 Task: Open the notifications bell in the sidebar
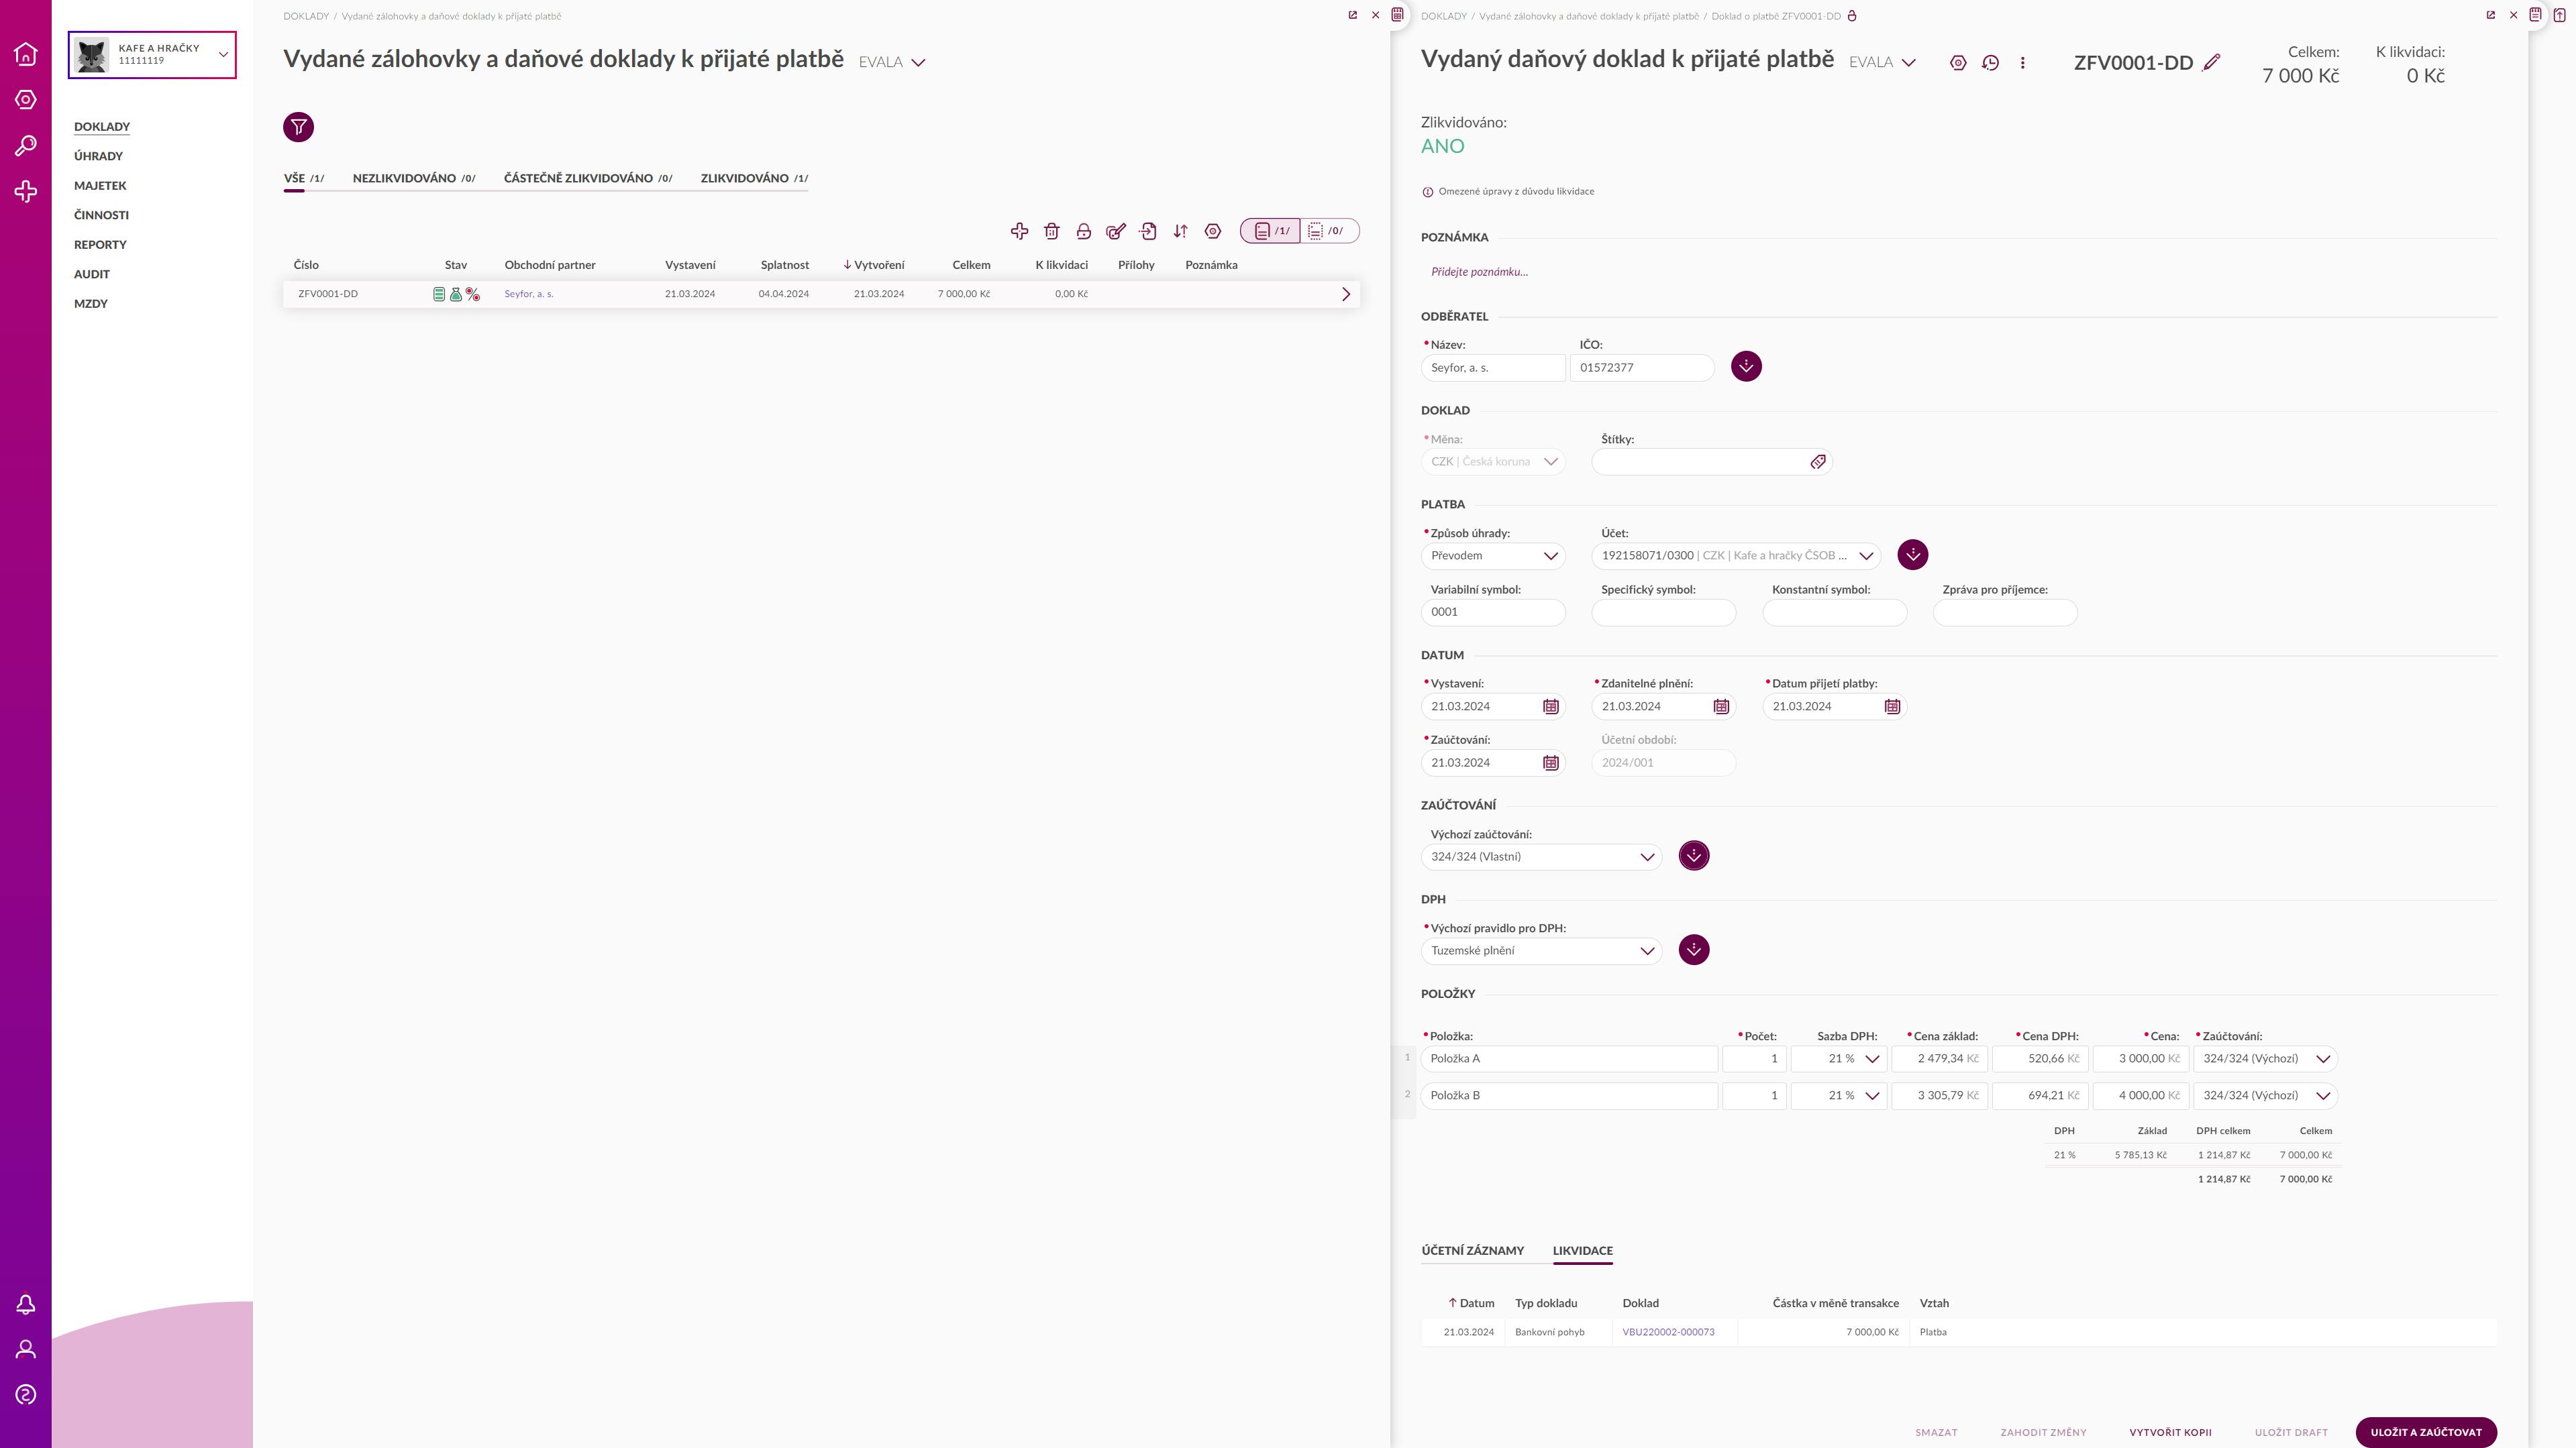point(26,1304)
